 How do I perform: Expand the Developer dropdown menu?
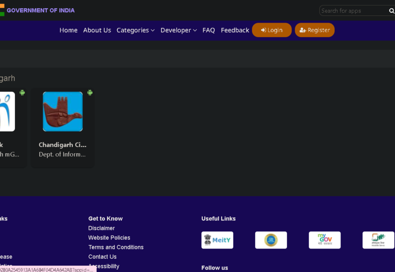(178, 30)
